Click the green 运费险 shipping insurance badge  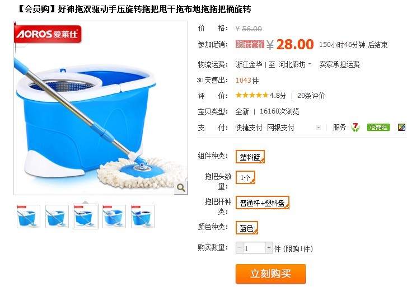click(x=378, y=127)
